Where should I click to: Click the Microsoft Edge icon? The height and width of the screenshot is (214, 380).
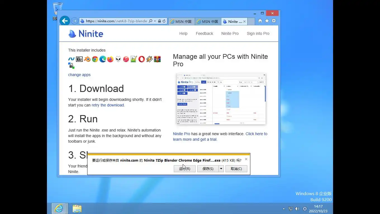103,59
